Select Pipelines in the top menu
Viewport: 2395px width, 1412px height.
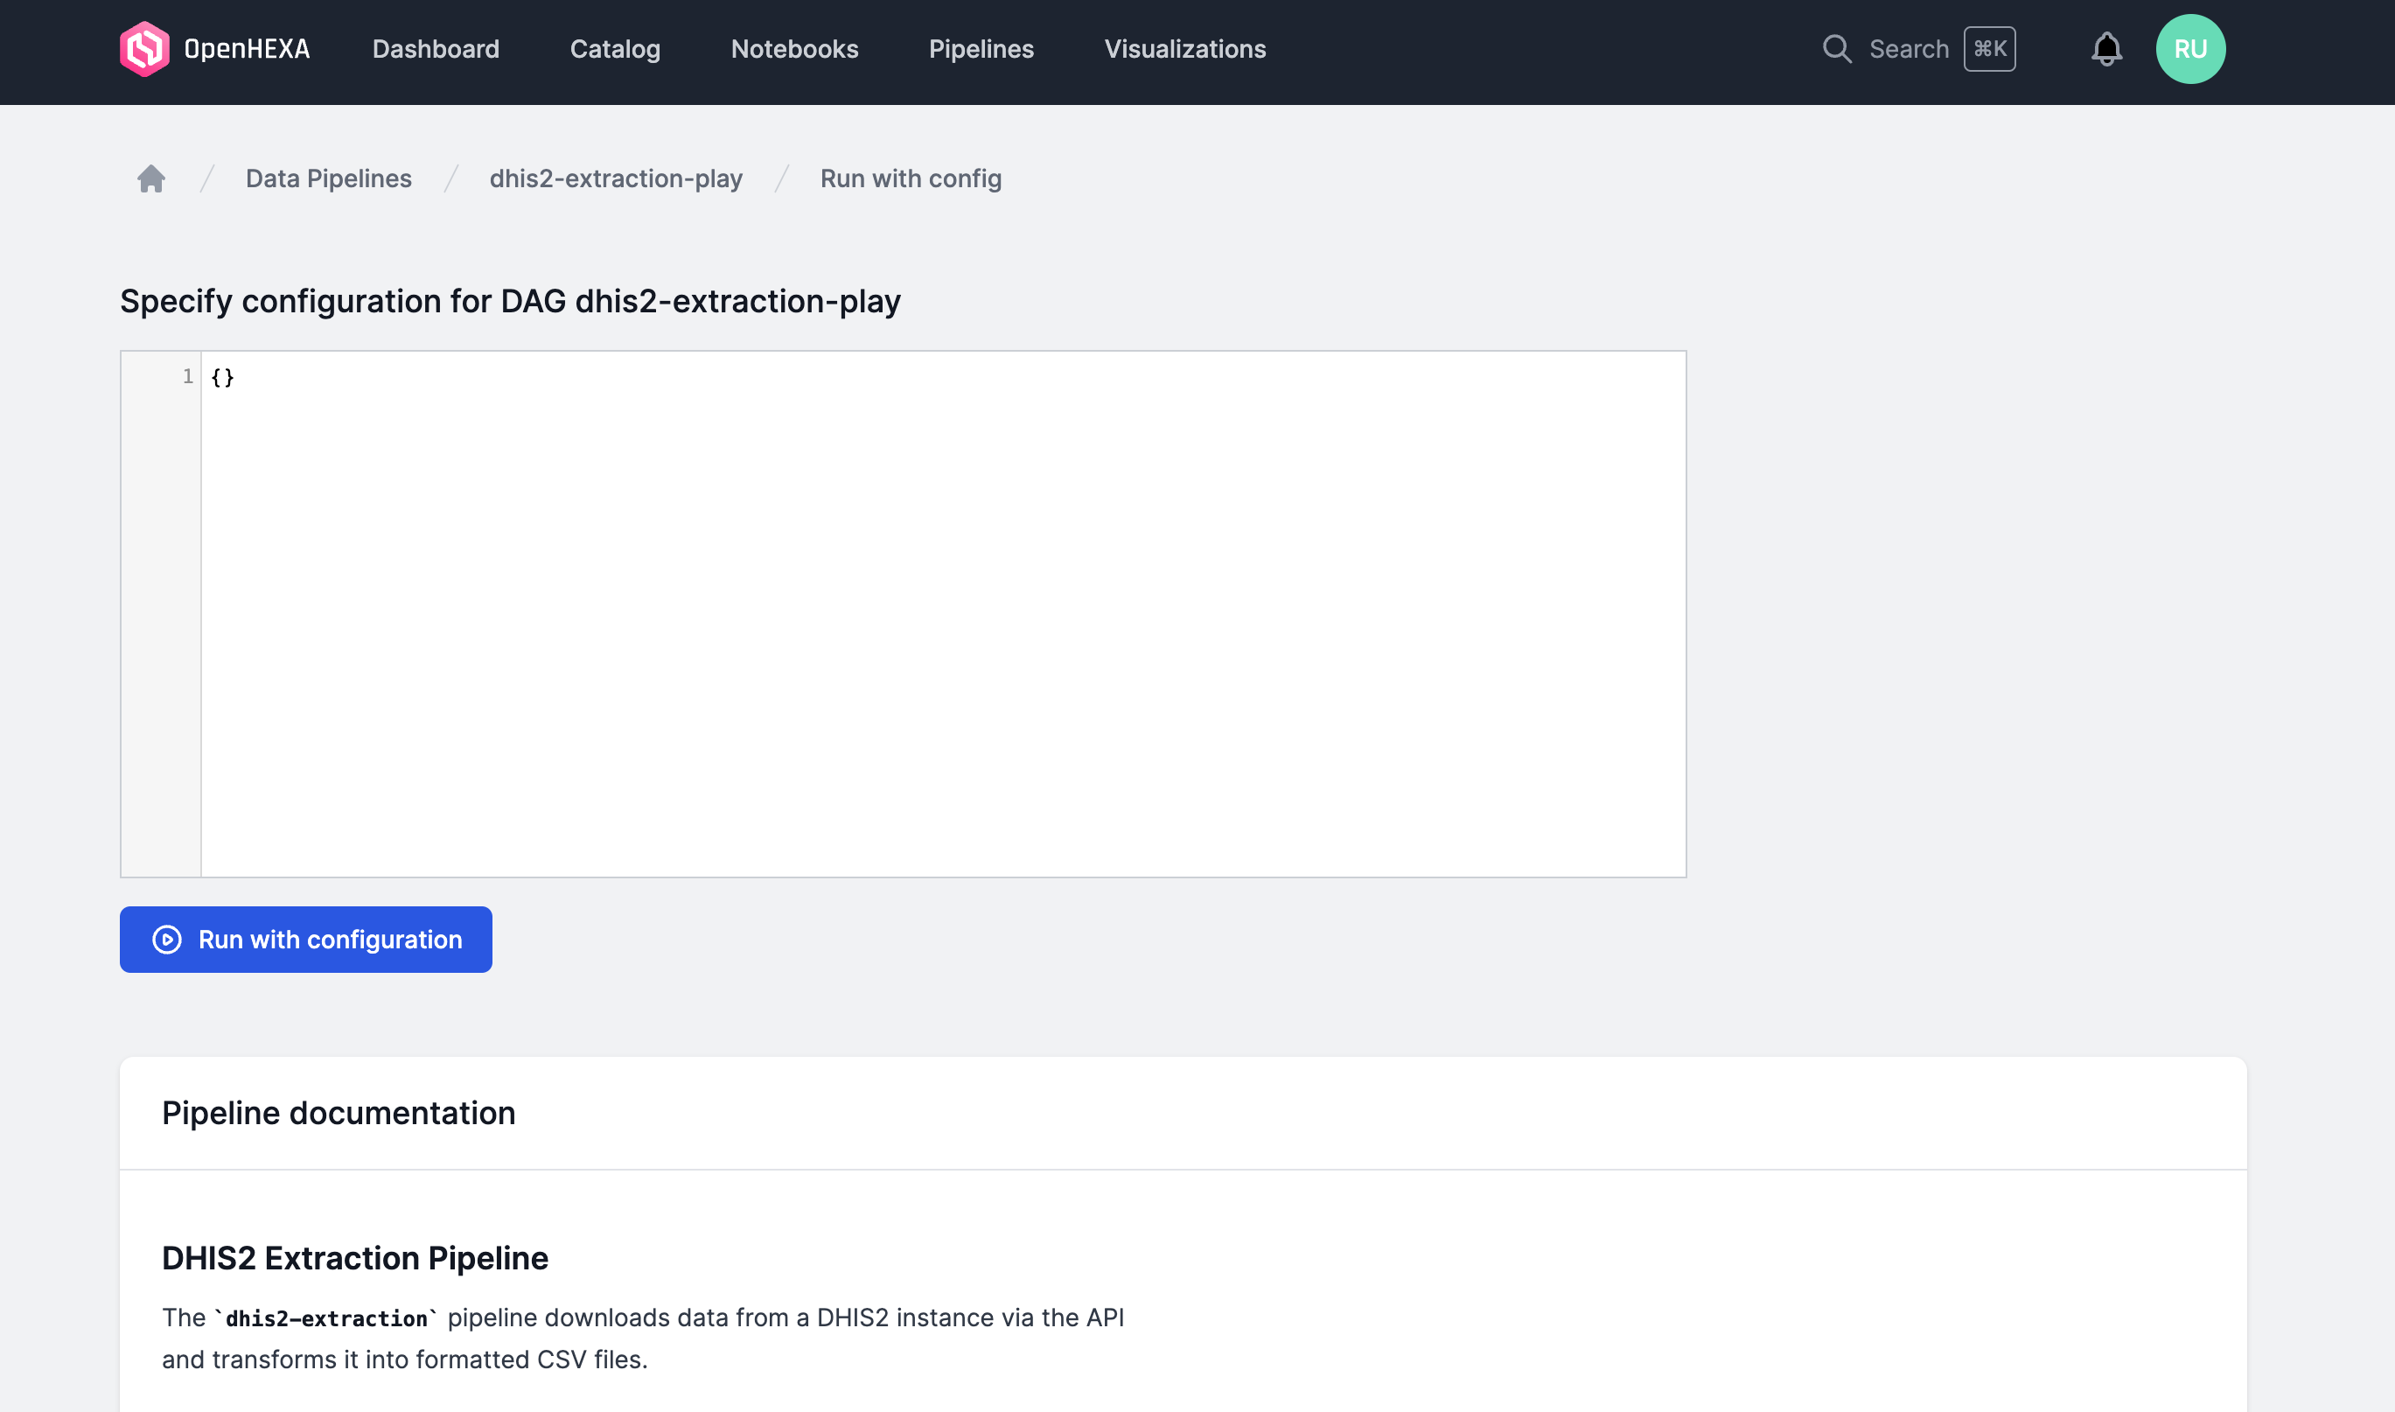(x=981, y=50)
